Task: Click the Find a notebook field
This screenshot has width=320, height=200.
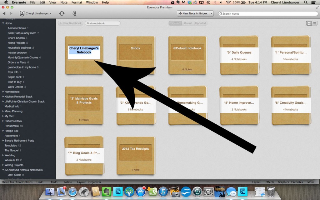Action: [x=102, y=23]
